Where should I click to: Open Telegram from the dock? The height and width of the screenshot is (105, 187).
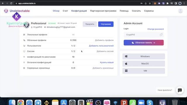[38, 102]
